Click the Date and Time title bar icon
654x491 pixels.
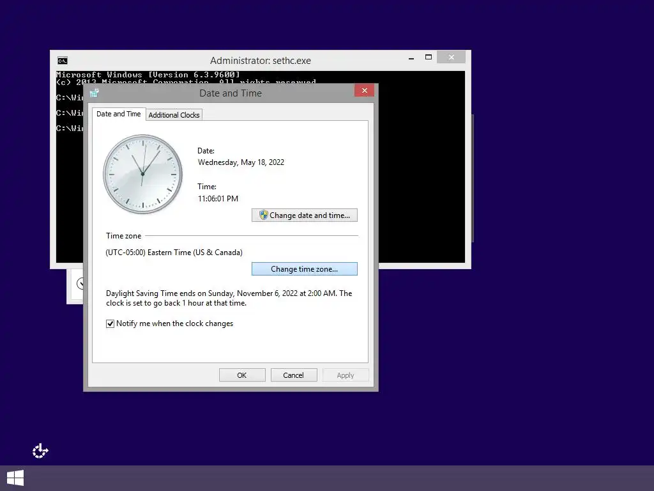95,93
